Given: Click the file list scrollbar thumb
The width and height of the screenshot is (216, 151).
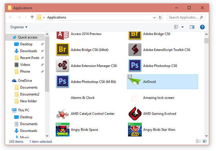Looking at the screenshot, I should tap(206, 41).
